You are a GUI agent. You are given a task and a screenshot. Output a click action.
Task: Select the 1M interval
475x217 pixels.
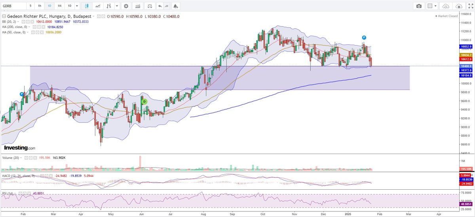tap(59, 6)
